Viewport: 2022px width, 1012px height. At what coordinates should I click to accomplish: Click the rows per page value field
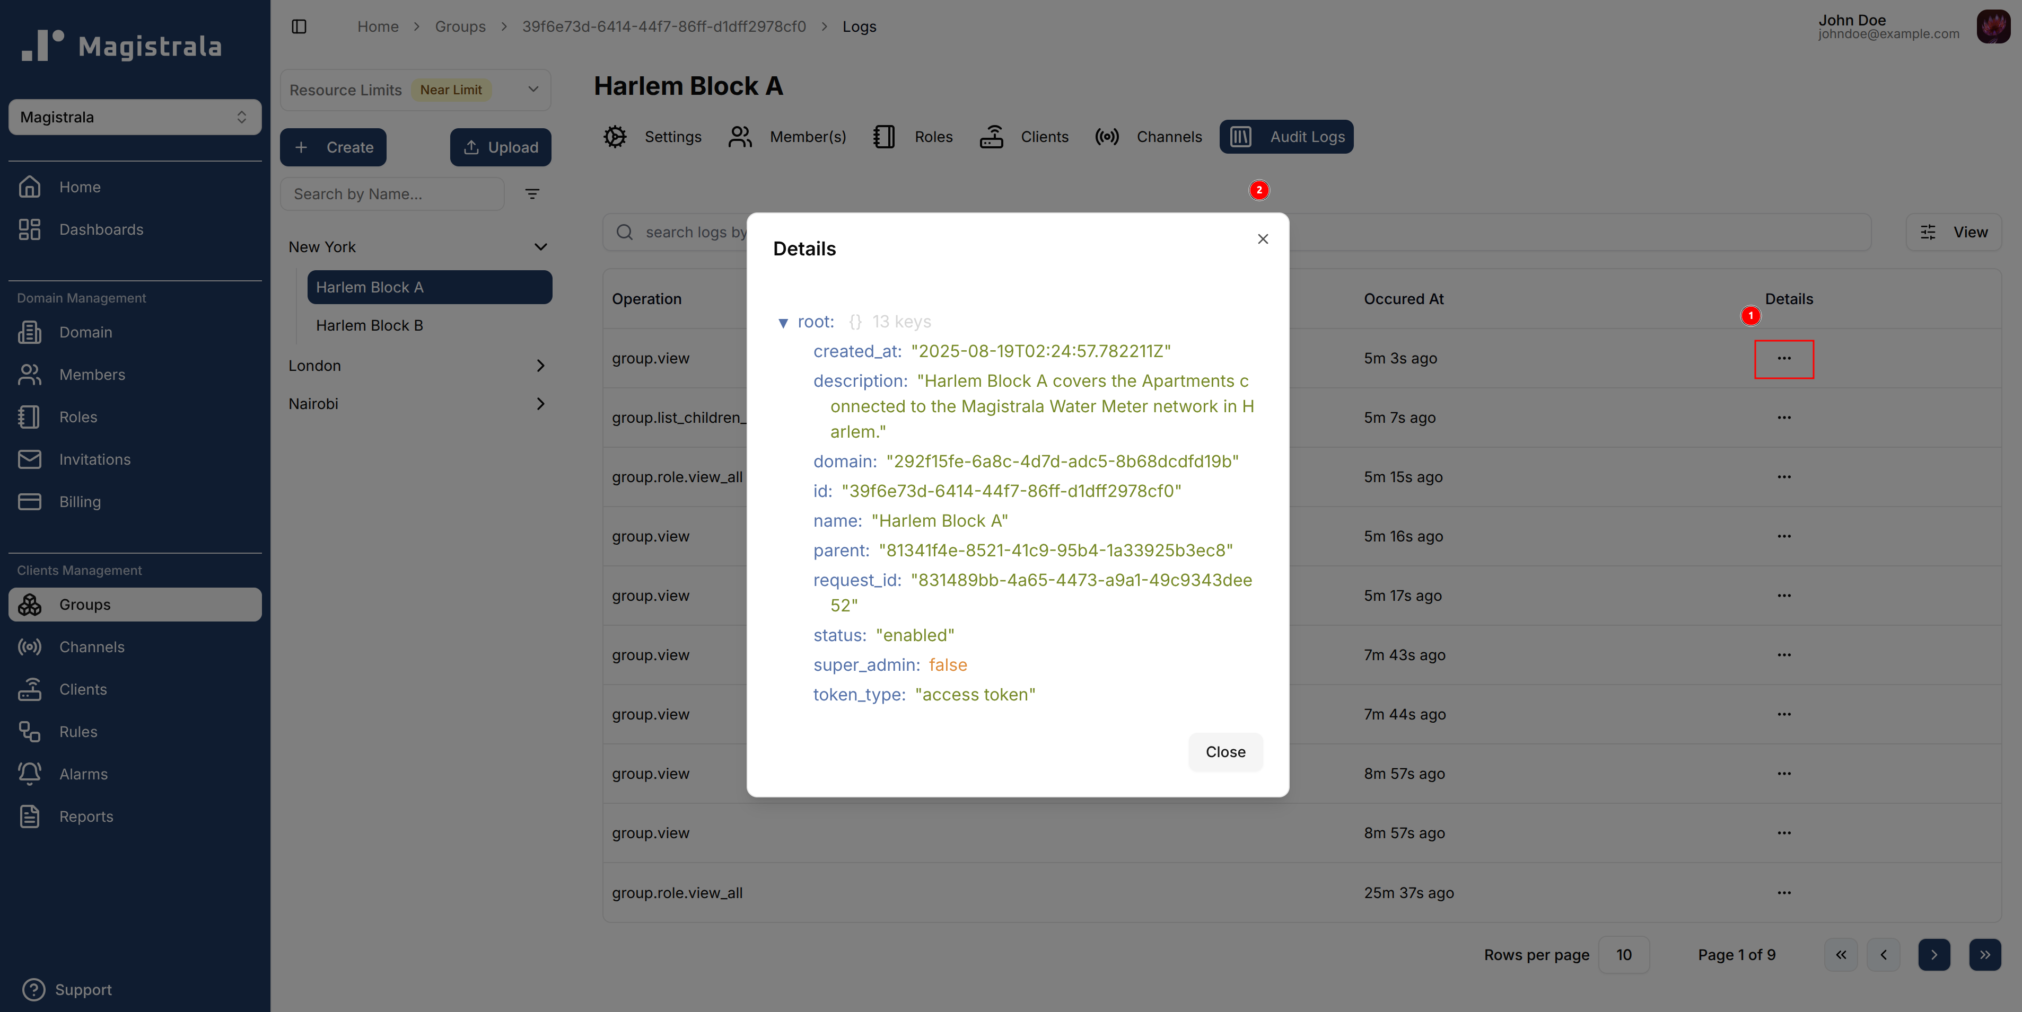[x=1625, y=955]
